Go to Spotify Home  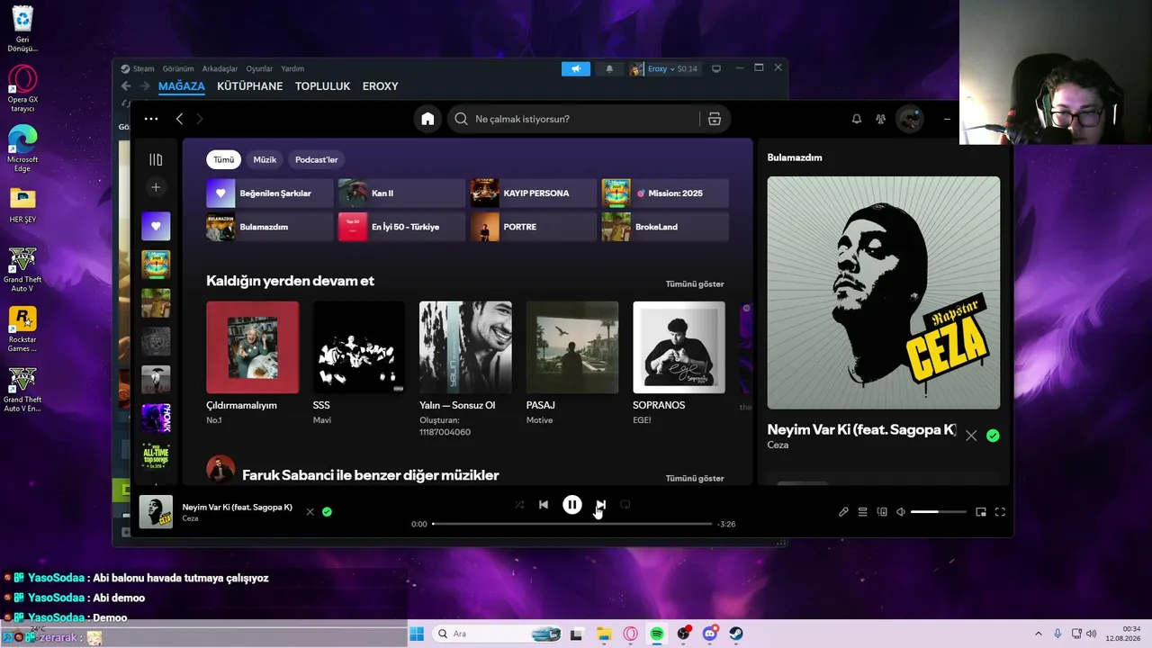(x=427, y=119)
